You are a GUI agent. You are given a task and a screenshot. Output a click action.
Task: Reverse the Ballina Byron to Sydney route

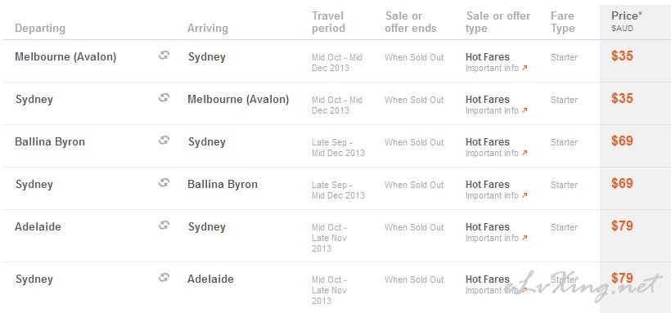164,141
